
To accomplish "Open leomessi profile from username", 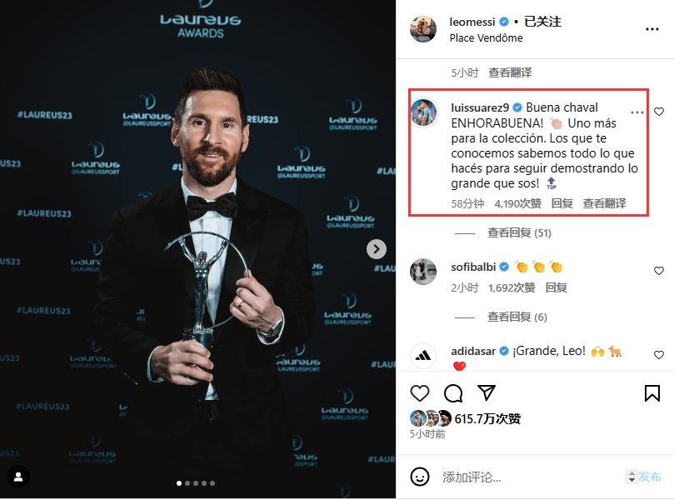I will click(472, 22).
